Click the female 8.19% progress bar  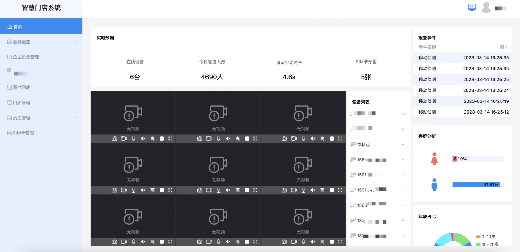[478, 159]
